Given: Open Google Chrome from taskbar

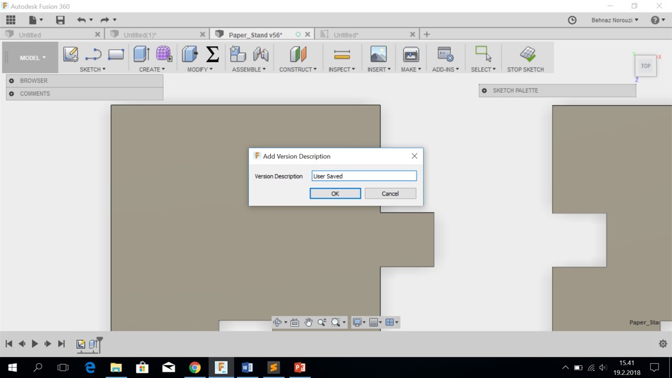Looking at the screenshot, I should tap(195, 367).
